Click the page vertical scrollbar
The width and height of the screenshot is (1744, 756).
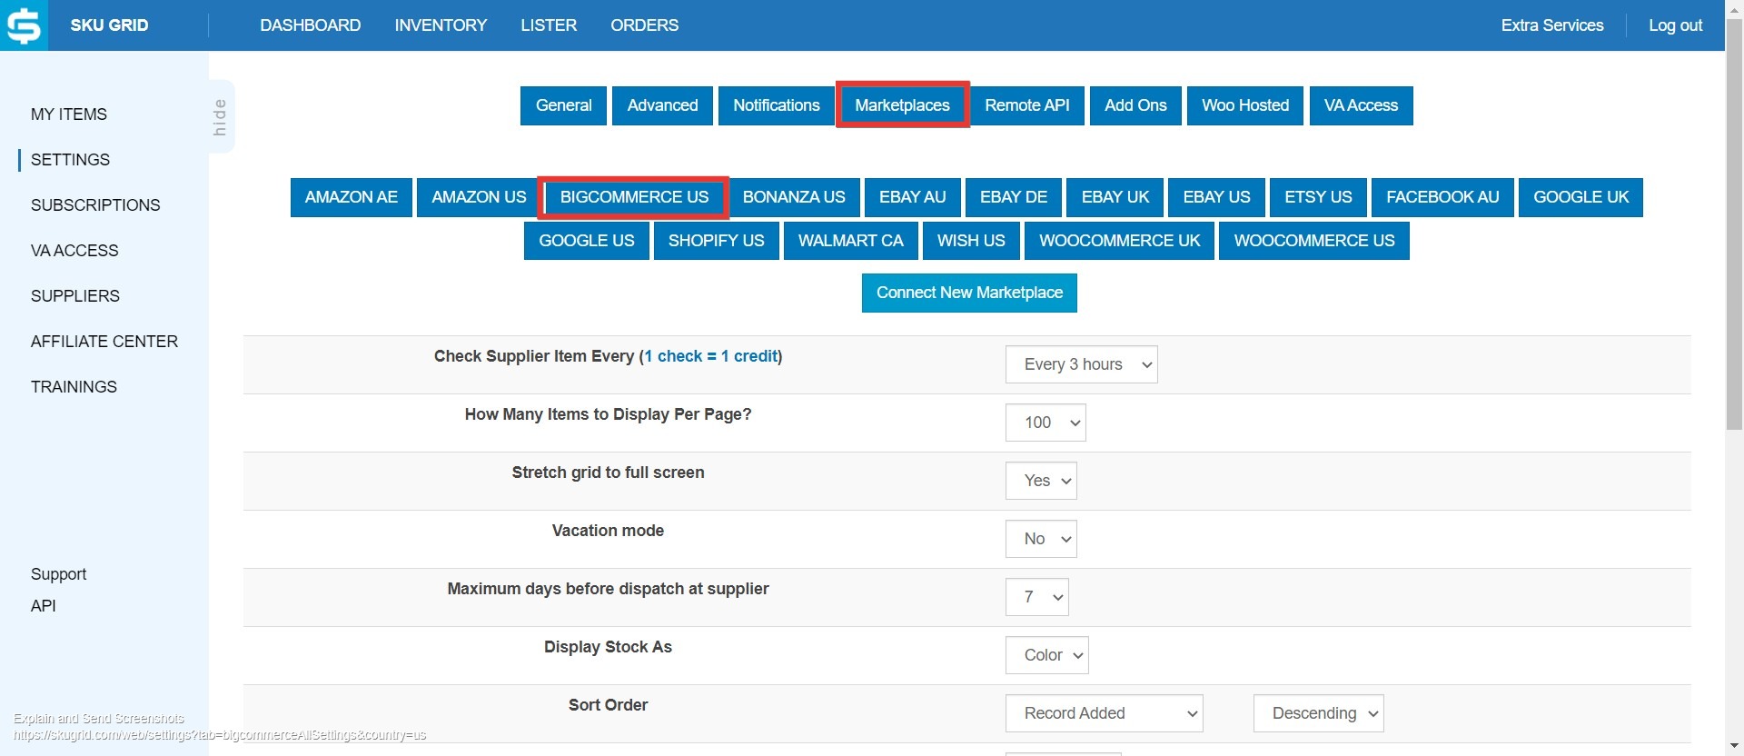coord(1734,224)
